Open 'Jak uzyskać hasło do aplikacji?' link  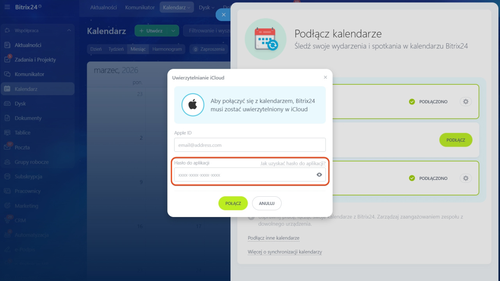click(x=293, y=164)
